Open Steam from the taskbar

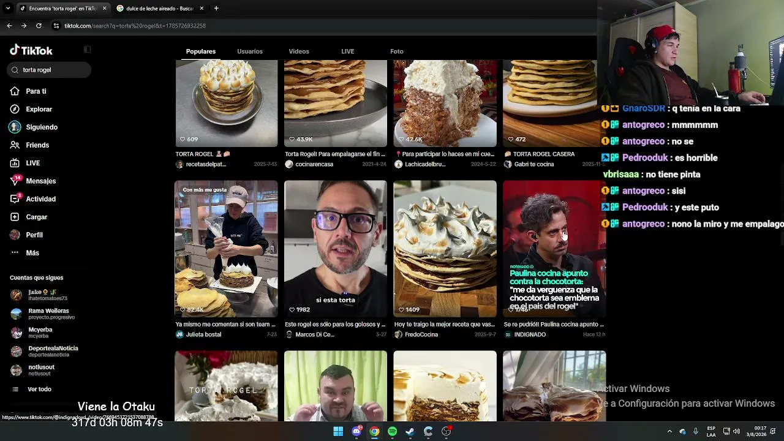pyautogui.click(x=410, y=431)
